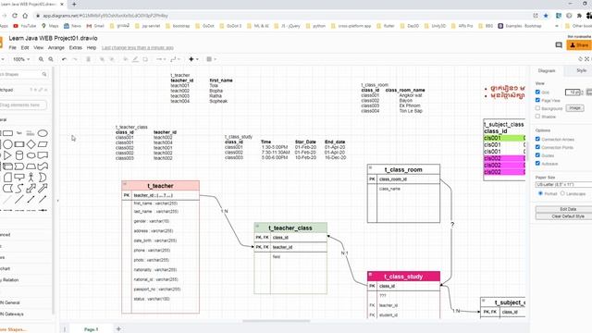Toggle the Page View checkbox
The height and width of the screenshot is (333, 592).
click(537, 100)
